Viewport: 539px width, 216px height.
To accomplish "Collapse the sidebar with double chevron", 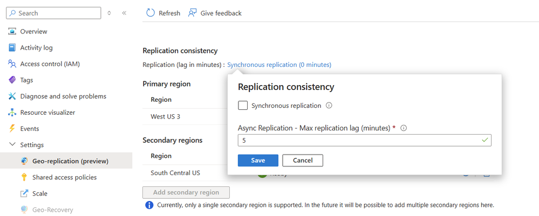I will (124, 13).
